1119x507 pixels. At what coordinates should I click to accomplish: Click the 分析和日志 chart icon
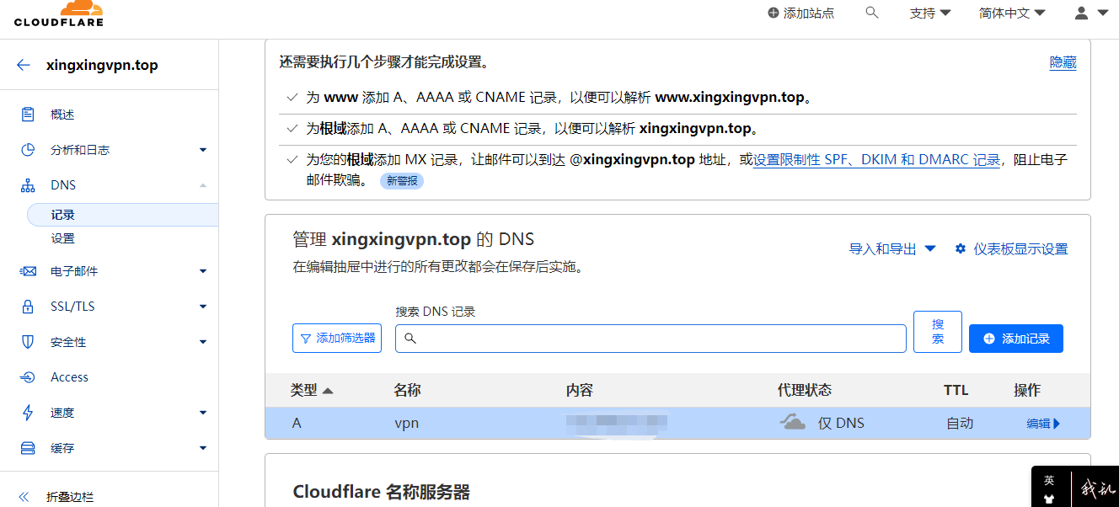coord(28,150)
